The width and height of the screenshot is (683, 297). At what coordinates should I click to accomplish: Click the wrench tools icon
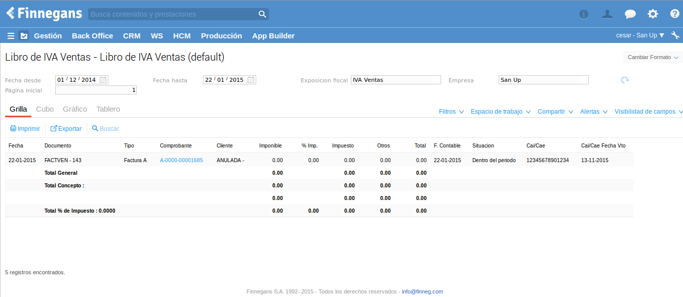[x=675, y=35]
